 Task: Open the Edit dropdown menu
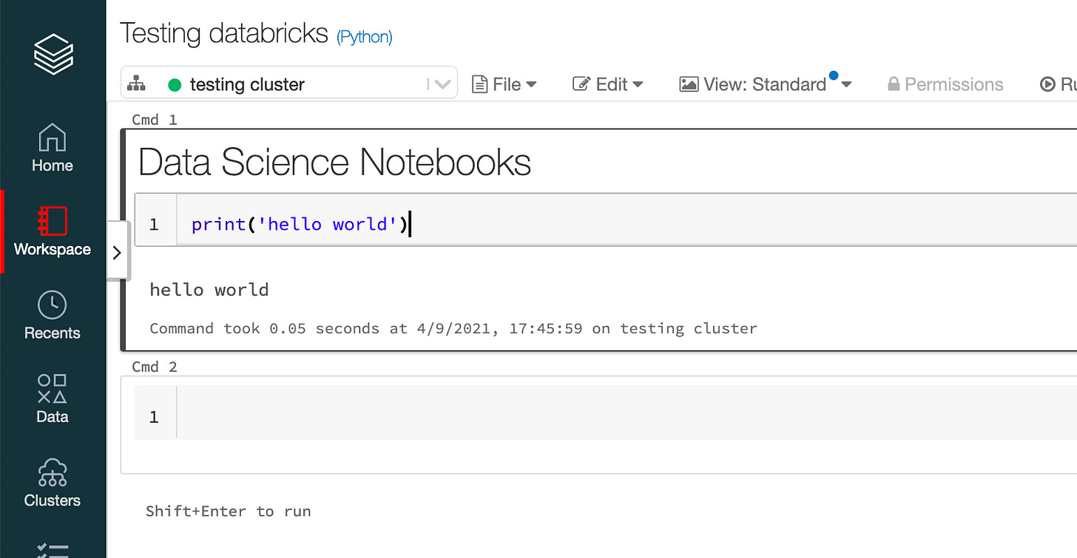(x=607, y=84)
